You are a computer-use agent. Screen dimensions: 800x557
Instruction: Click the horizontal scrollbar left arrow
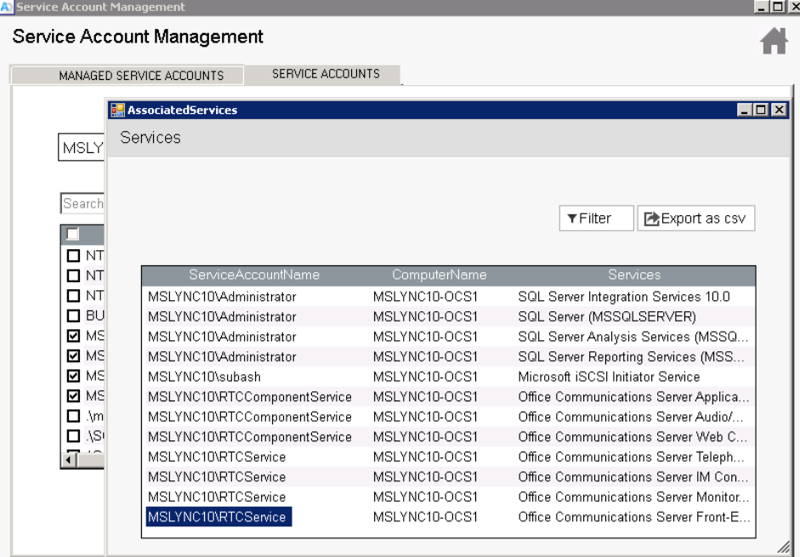(x=71, y=459)
